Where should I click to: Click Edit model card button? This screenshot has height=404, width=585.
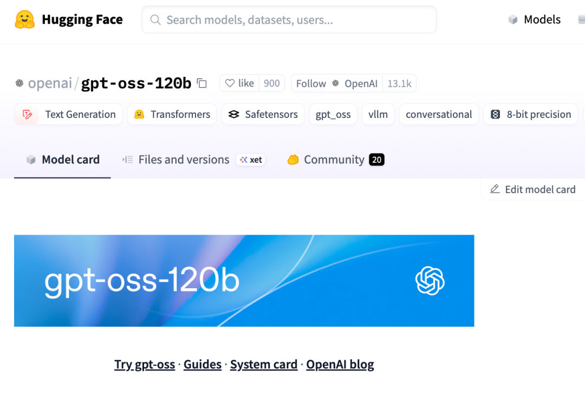point(533,189)
